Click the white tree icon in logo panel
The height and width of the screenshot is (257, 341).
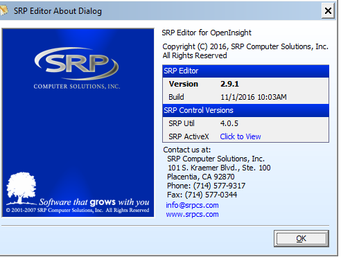pos(21,188)
